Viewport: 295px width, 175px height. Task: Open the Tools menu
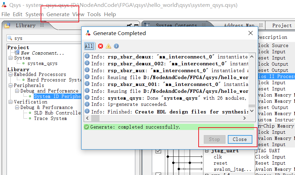94,14
